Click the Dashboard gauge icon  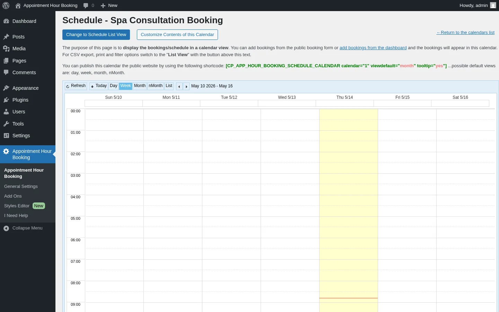[x=6, y=21]
